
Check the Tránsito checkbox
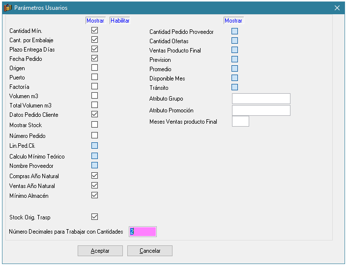pos(234,87)
